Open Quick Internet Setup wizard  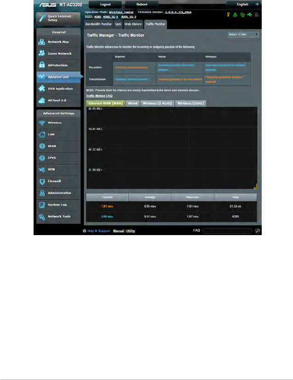[58, 18]
